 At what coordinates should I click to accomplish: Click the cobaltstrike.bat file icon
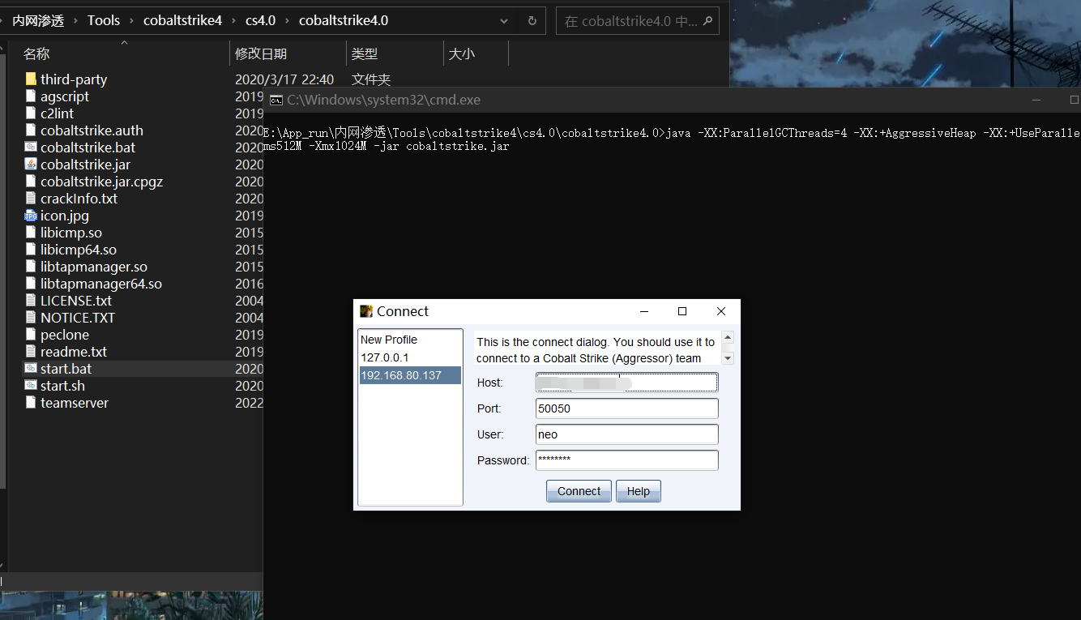click(31, 147)
